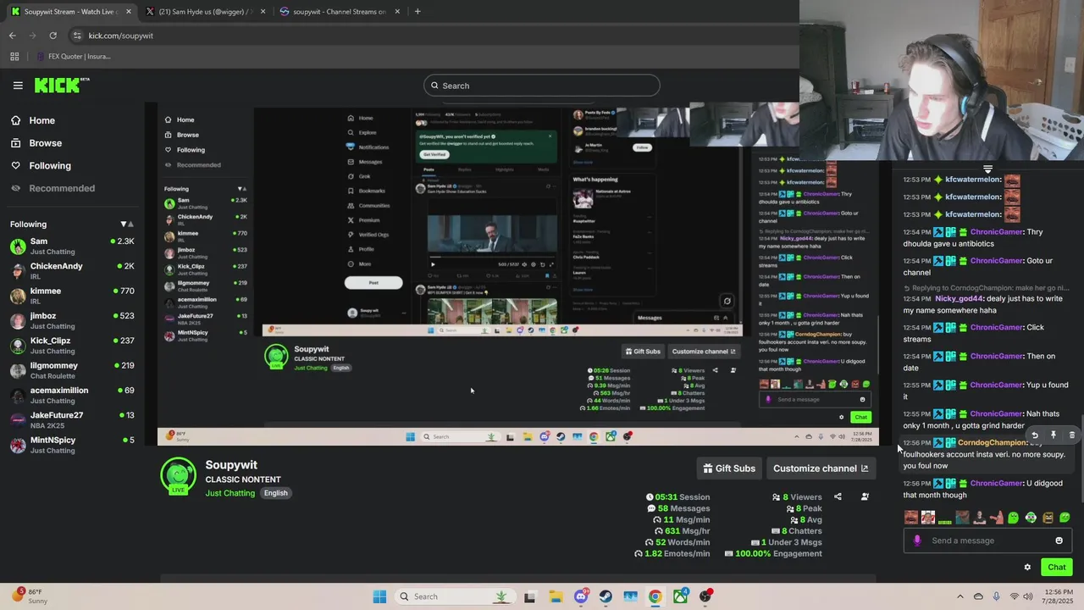Image resolution: width=1084 pixels, height=610 pixels.
Task: Insert the first laughing face emote
Action: 911,518
